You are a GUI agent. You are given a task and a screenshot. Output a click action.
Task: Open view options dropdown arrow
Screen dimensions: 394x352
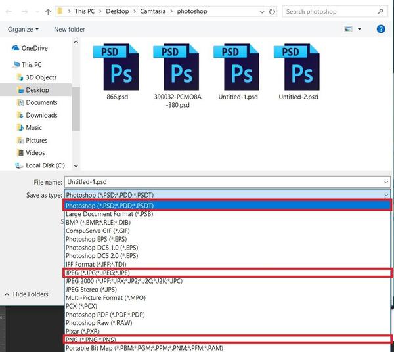coord(359,29)
